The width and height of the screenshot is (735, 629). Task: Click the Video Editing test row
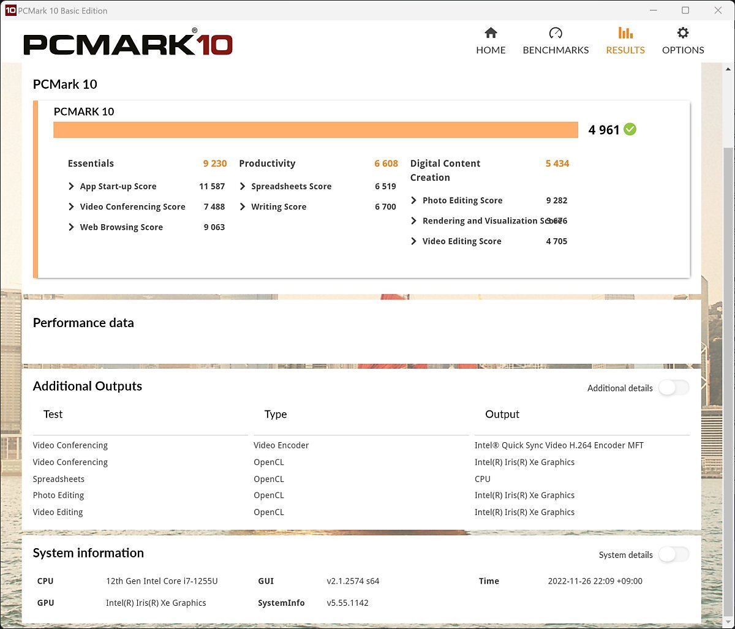[58, 512]
